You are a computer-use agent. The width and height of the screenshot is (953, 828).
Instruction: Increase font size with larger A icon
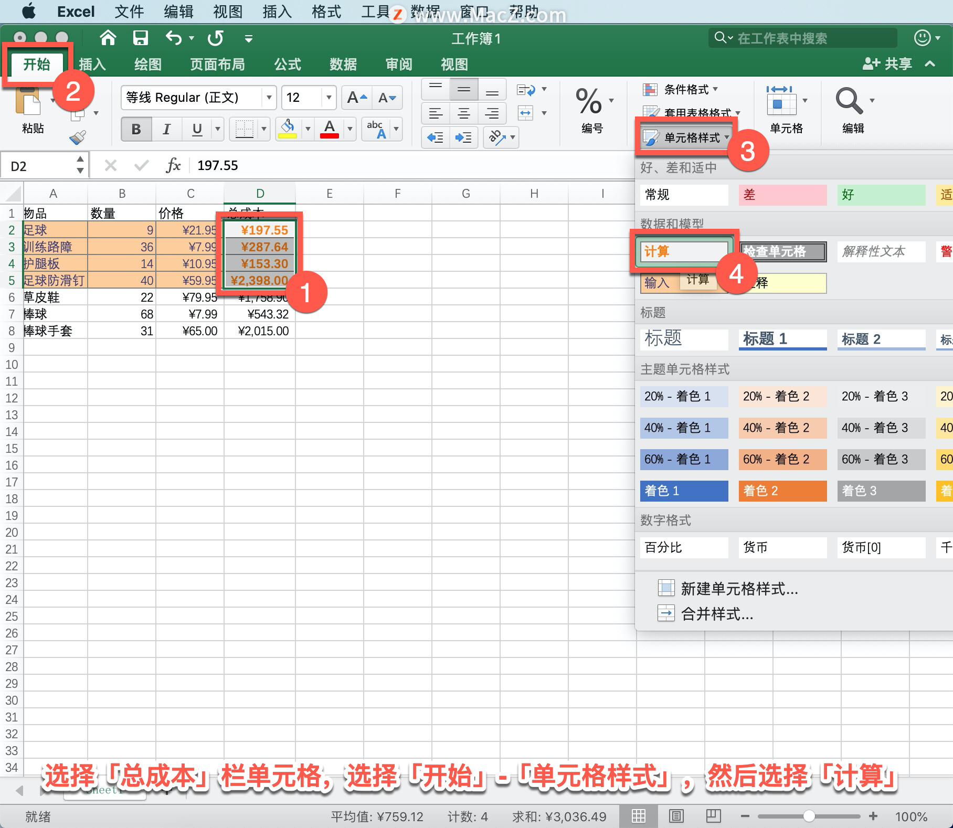pos(357,98)
